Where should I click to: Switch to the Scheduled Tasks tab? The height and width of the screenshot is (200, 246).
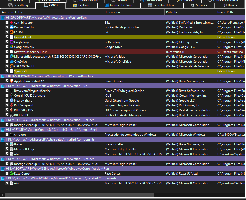(162, 5)
